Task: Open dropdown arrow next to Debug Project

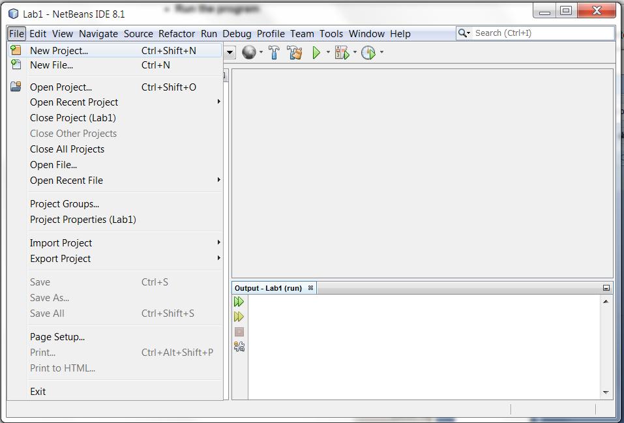Action: 355,52
